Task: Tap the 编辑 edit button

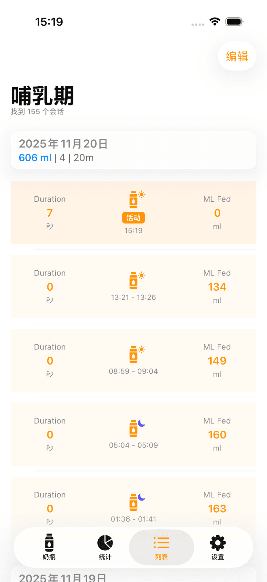Action: tap(237, 56)
